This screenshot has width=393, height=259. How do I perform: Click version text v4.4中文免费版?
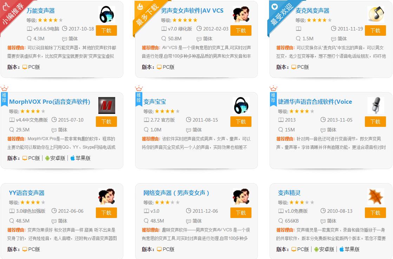pyautogui.click(x=32, y=120)
